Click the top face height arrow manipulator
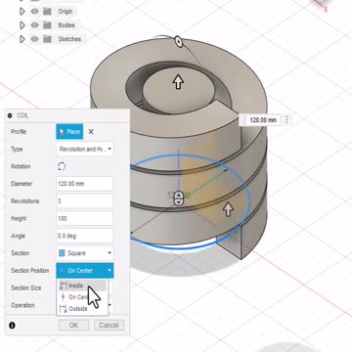This screenshot has width=352, height=352. coord(178,82)
